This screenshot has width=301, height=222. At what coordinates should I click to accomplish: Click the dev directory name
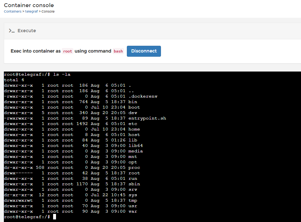tap(133, 113)
